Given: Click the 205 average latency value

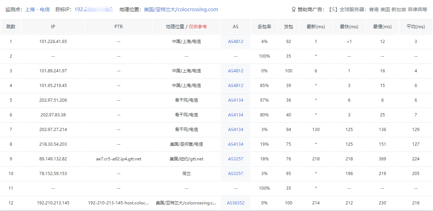Looking at the screenshot, I should click(416, 173).
